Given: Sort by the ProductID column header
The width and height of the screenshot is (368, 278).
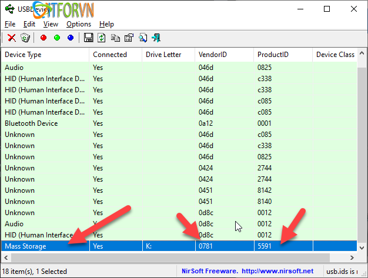Looking at the screenshot, I should tap(282, 55).
